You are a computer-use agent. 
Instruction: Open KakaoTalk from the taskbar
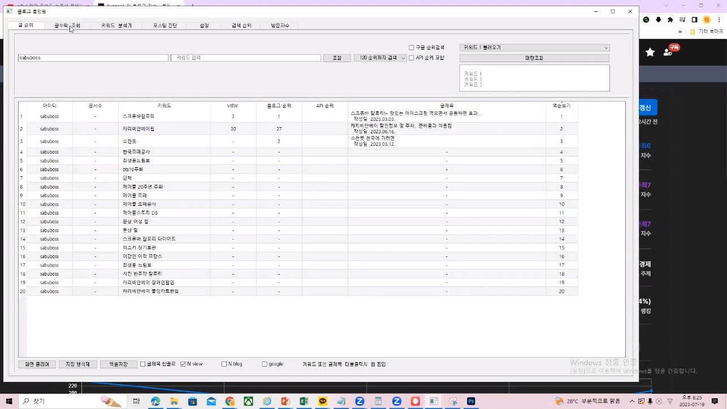click(x=322, y=401)
